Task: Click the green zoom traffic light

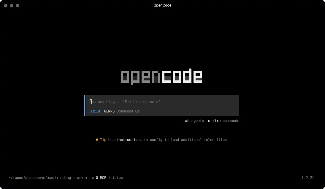Action: point(17,5)
